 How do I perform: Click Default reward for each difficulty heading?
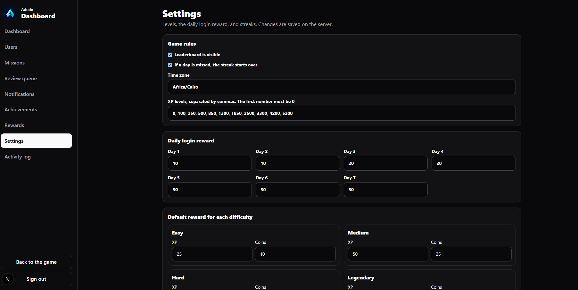210,217
